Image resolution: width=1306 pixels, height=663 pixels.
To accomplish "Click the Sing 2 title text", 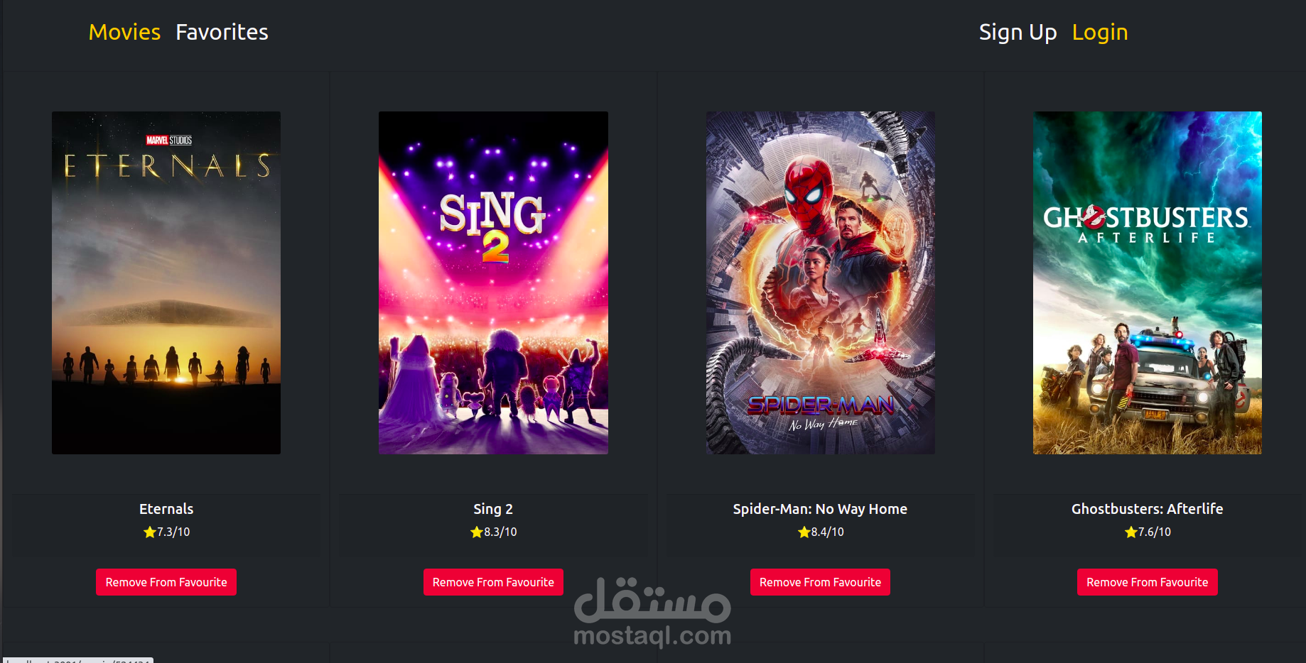I will 493,509.
